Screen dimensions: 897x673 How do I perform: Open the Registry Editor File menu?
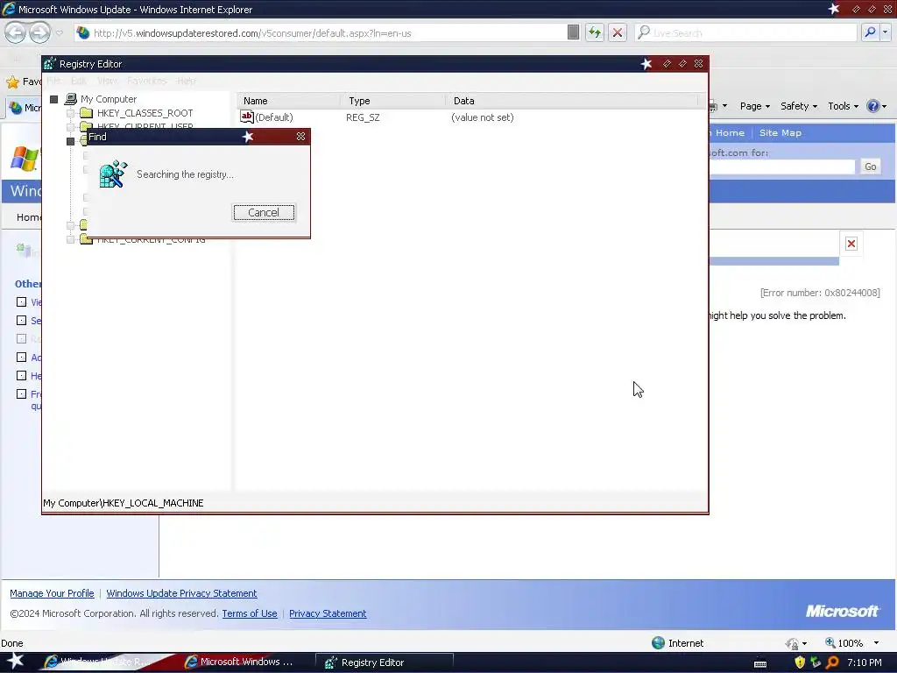(x=53, y=81)
